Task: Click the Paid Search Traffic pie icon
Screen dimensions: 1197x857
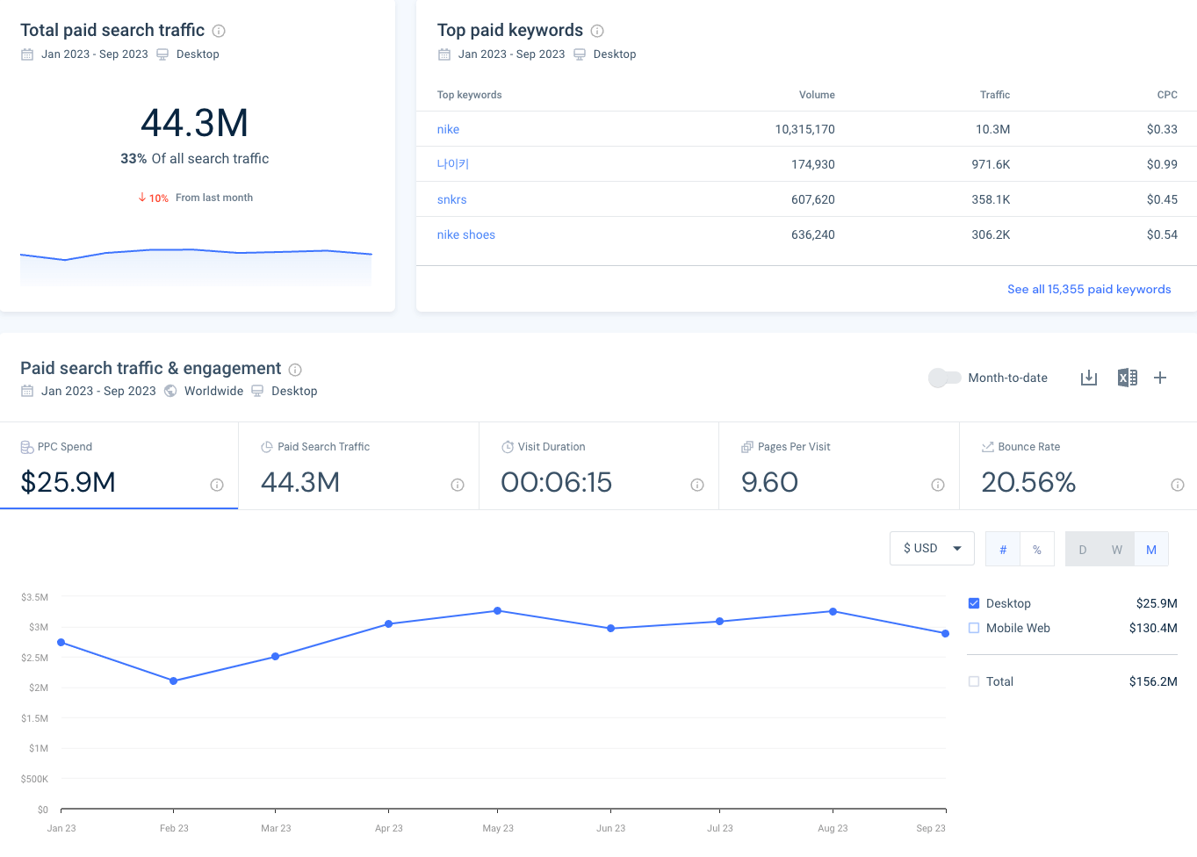Action: pyautogui.click(x=267, y=447)
